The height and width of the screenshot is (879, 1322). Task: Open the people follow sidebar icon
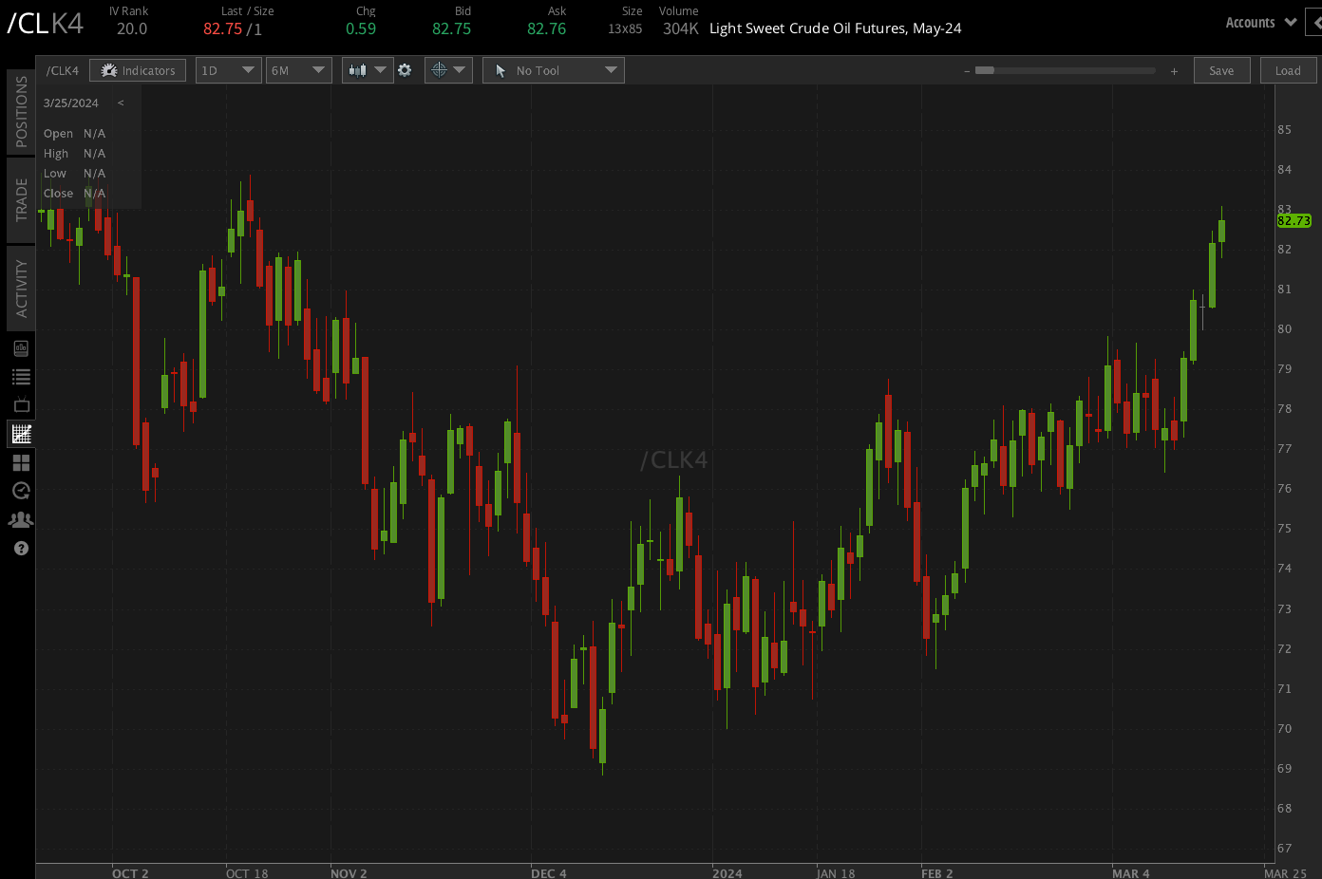pyautogui.click(x=21, y=519)
